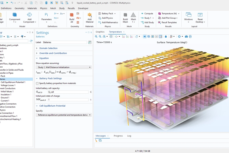
Task: Click Add Physics in the ribbon
Action: [106, 18]
